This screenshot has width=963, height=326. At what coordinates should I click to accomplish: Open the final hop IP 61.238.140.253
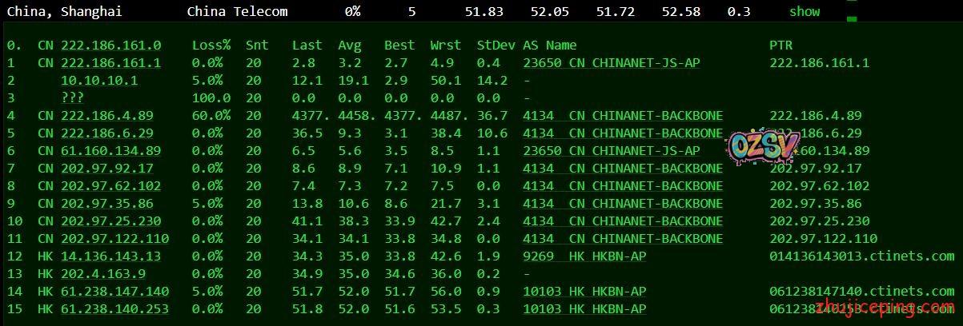pyautogui.click(x=114, y=309)
